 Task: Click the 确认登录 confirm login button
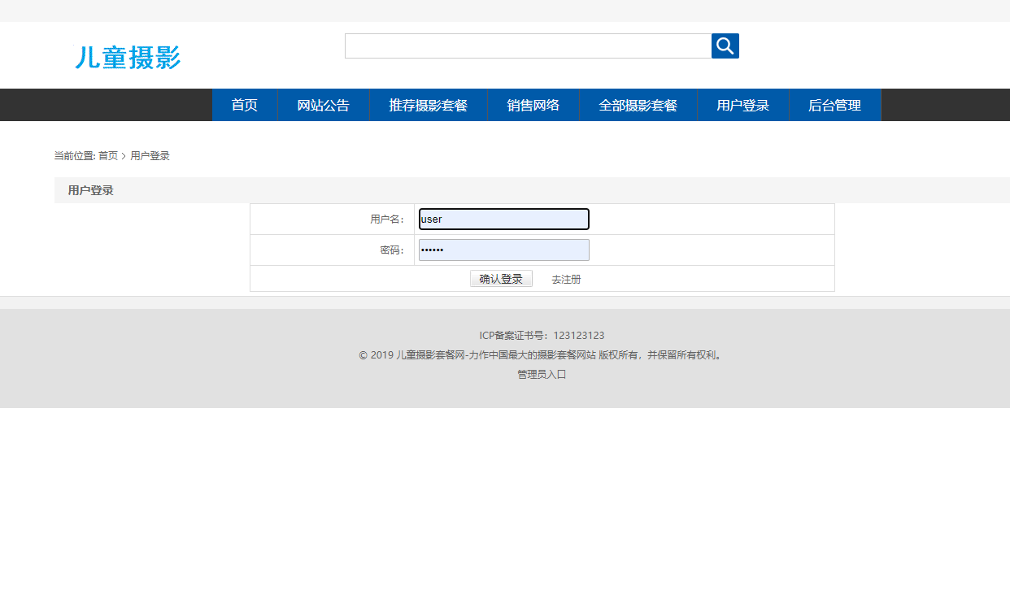[x=501, y=278]
